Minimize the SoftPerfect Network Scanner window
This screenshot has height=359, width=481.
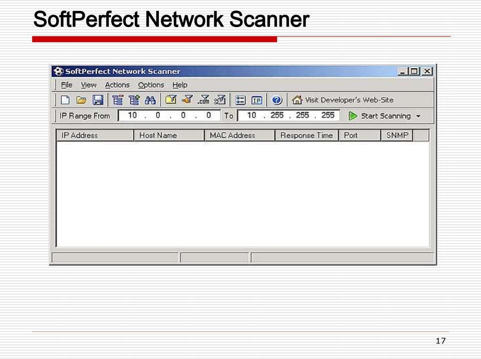coord(402,72)
